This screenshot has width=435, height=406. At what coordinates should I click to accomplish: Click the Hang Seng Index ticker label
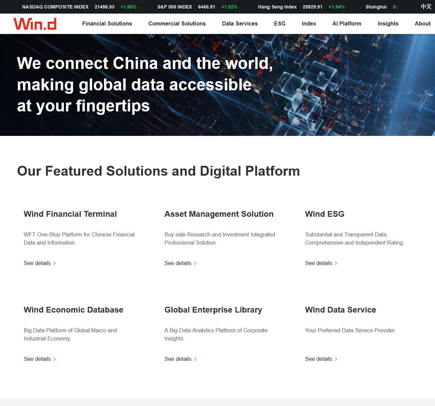tap(277, 7)
